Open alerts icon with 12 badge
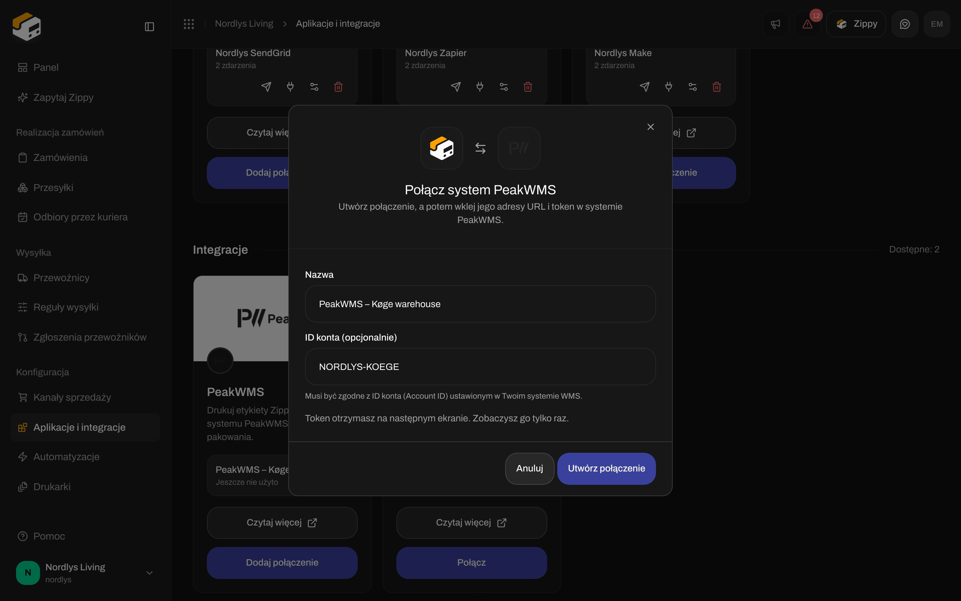961x601 pixels. pos(807,24)
